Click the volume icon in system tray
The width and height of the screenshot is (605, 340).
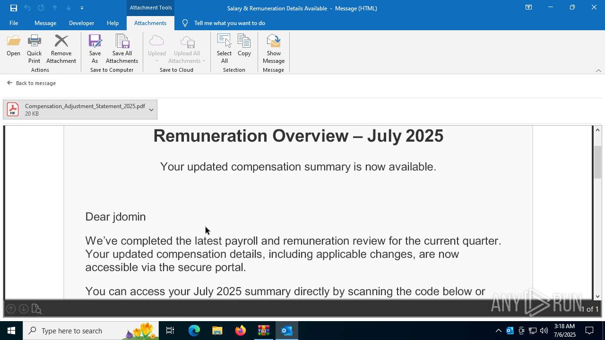pos(544,331)
